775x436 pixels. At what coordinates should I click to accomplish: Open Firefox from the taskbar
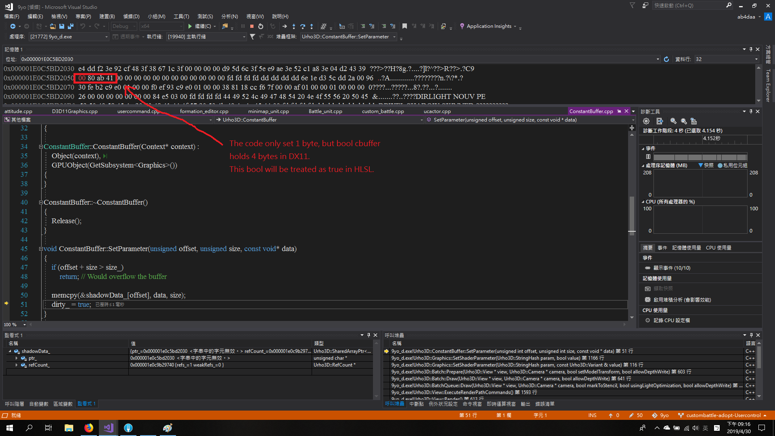coord(88,428)
